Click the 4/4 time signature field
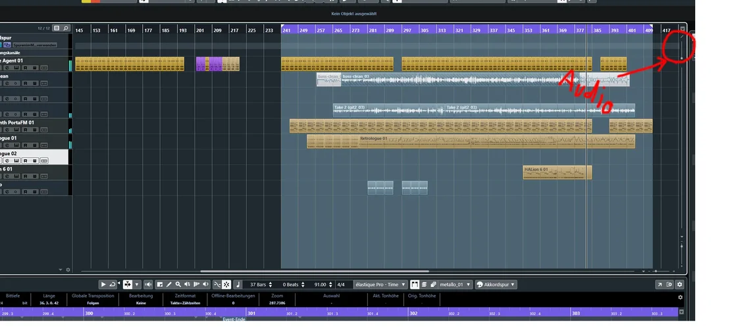 tap(341, 284)
